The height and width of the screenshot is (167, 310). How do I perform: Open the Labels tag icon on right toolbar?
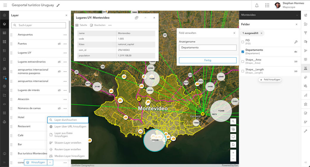point(306,77)
